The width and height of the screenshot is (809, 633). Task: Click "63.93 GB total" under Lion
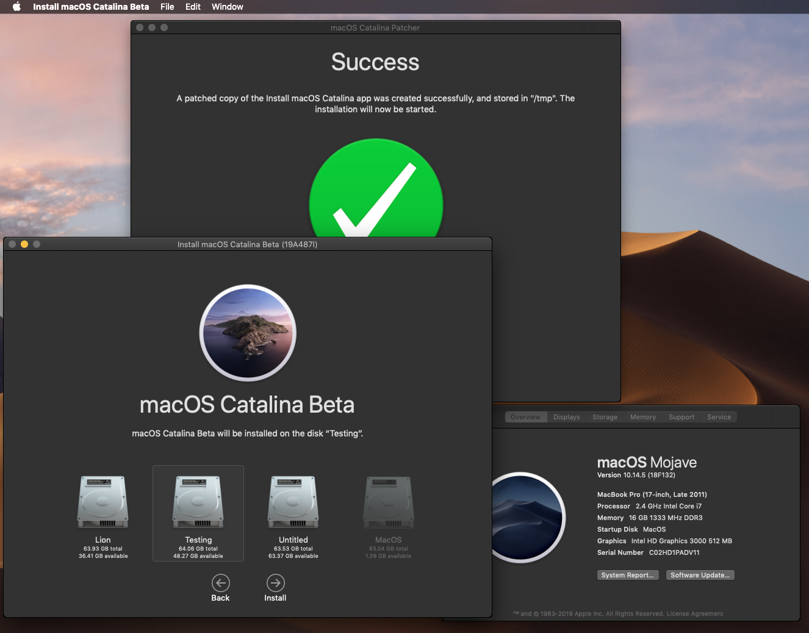tap(103, 549)
